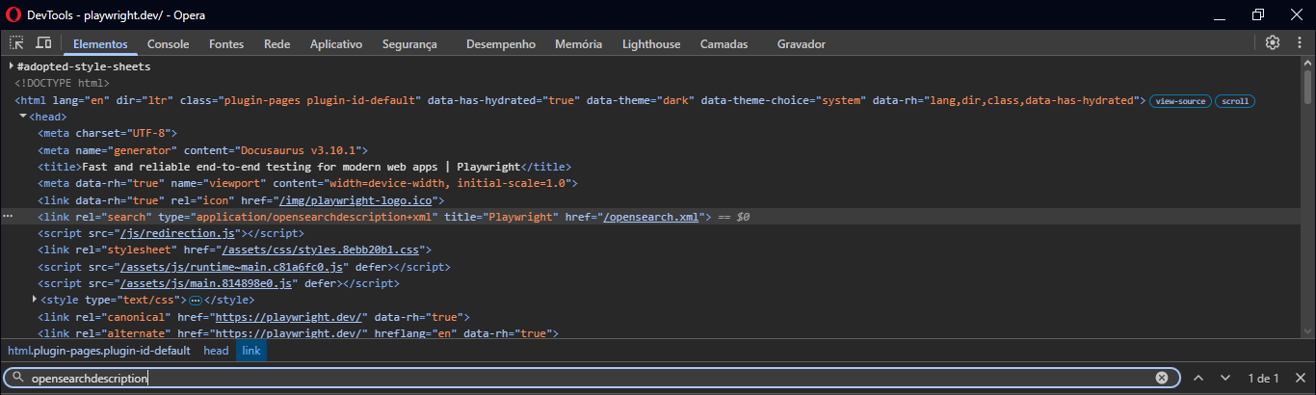Toggle the view-source badge on html element
Image resolution: width=1316 pixels, height=395 pixels.
click(1180, 100)
